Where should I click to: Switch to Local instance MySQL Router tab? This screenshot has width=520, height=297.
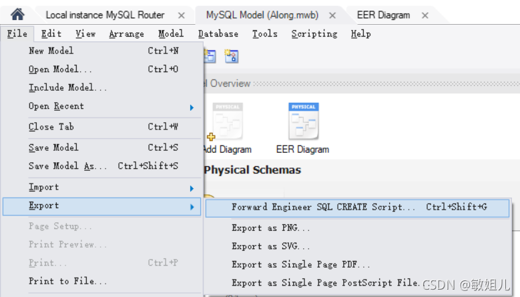105,15
